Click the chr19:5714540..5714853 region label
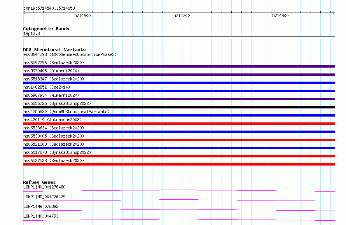The image size is (346, 225). coord(49,8)
